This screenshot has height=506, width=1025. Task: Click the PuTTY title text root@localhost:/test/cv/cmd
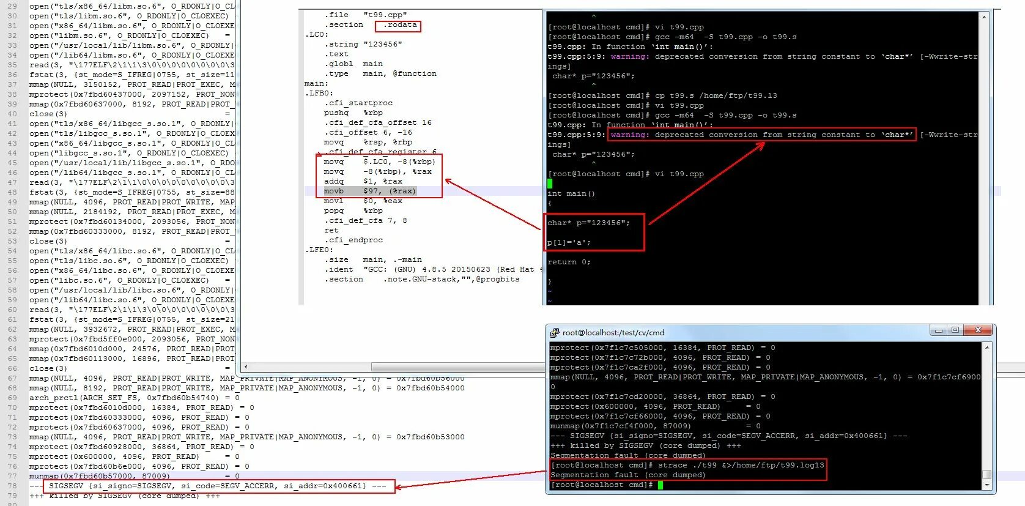tap(613, 333)
